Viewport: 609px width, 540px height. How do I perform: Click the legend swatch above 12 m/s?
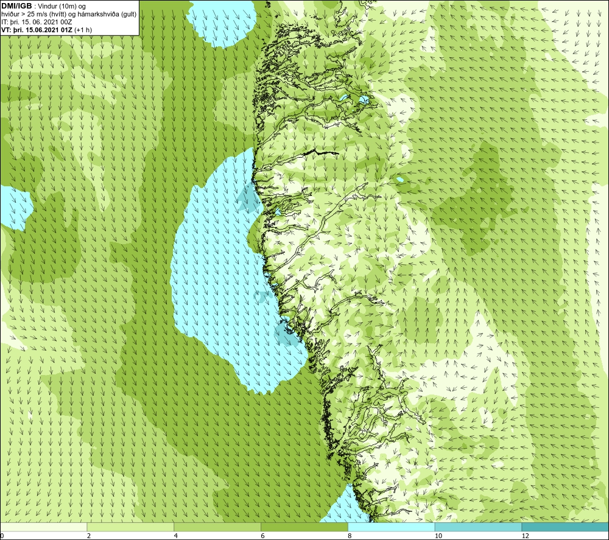point(565,527)
